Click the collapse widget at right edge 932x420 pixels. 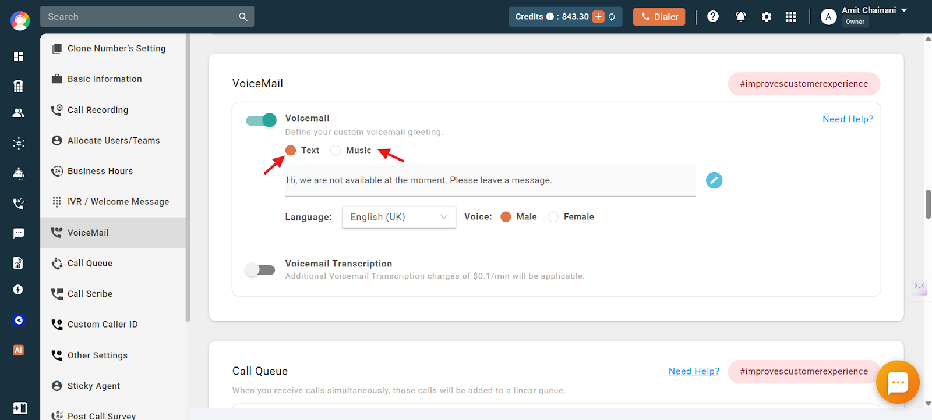point(920,286)
